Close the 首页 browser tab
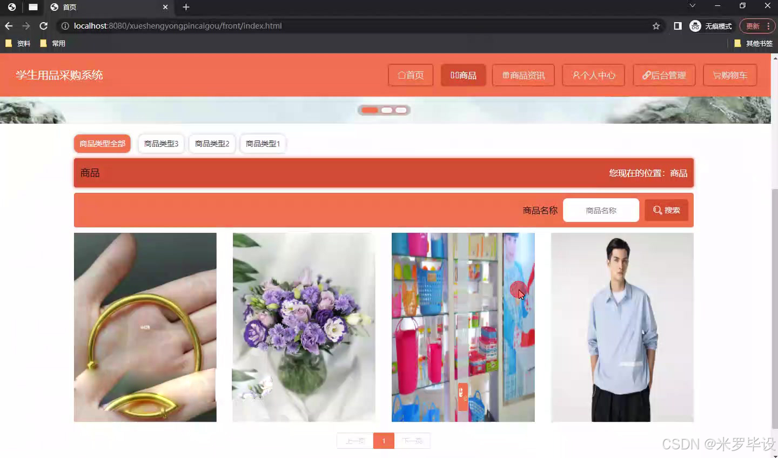 [165, 7]
